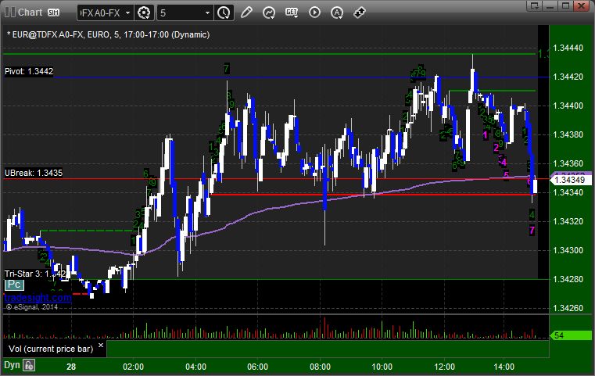Click the 1.34300 price axis label
The image size is (595, 376).
(568, 250)
